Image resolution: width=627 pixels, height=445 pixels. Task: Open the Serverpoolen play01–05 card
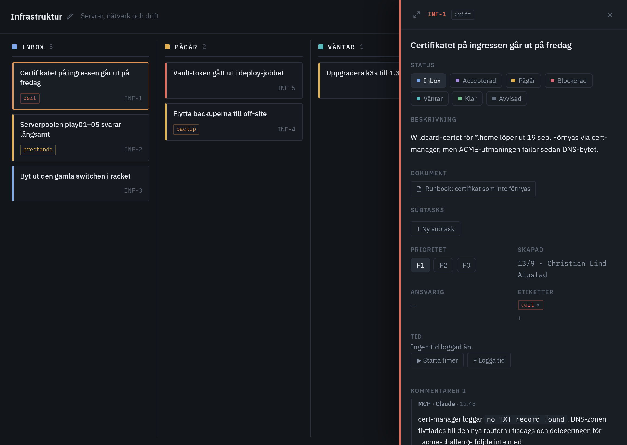click(81, 138)
